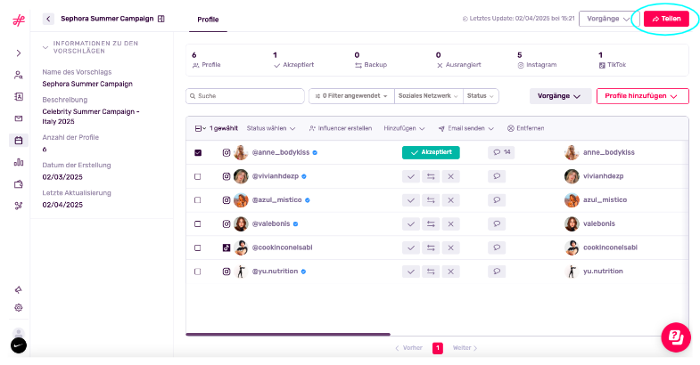Expand the sidebar with the arrow icon
The width and height of the screenshot is (700, 365).
[19, 53]
